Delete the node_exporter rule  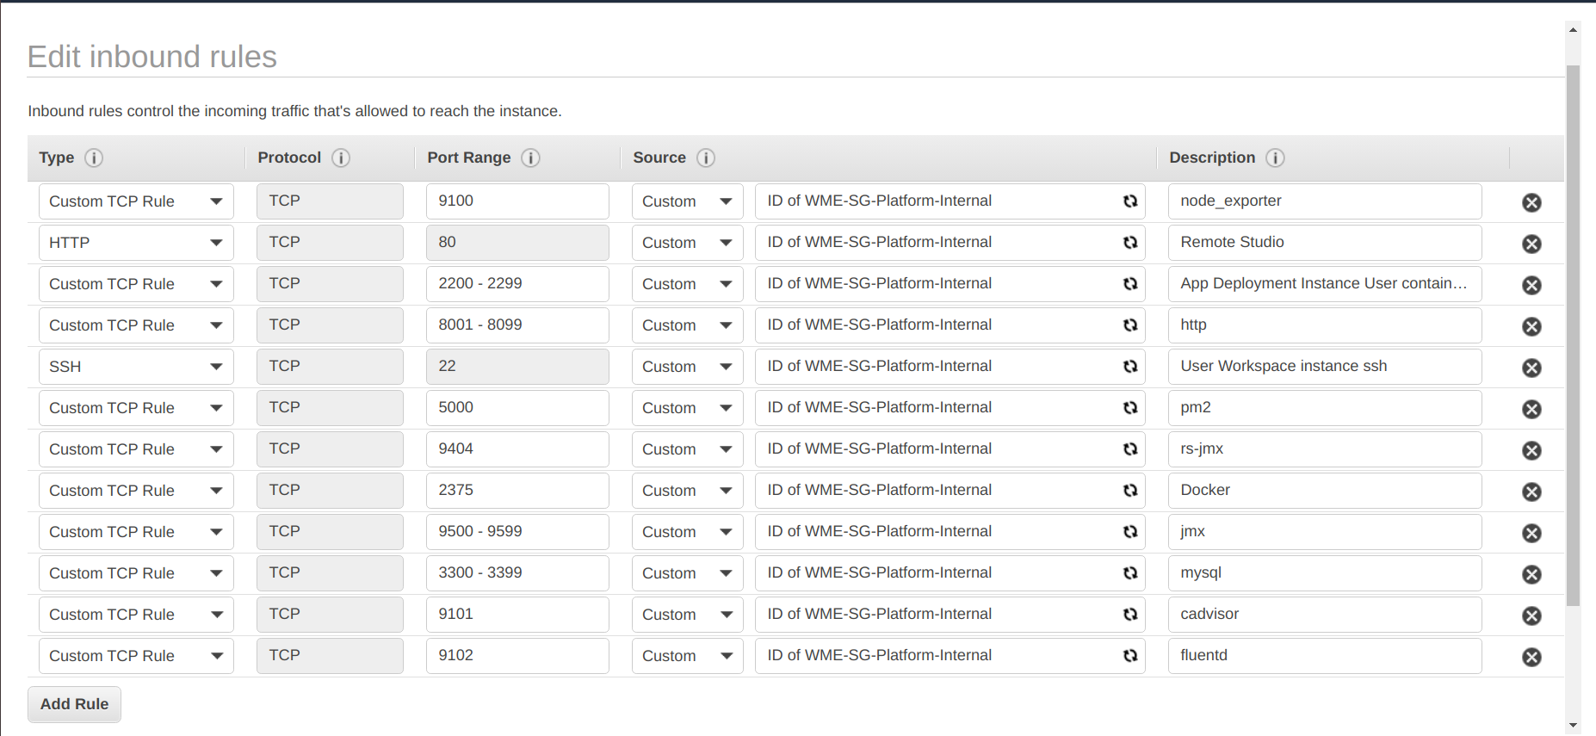(x=1531, y=202)
